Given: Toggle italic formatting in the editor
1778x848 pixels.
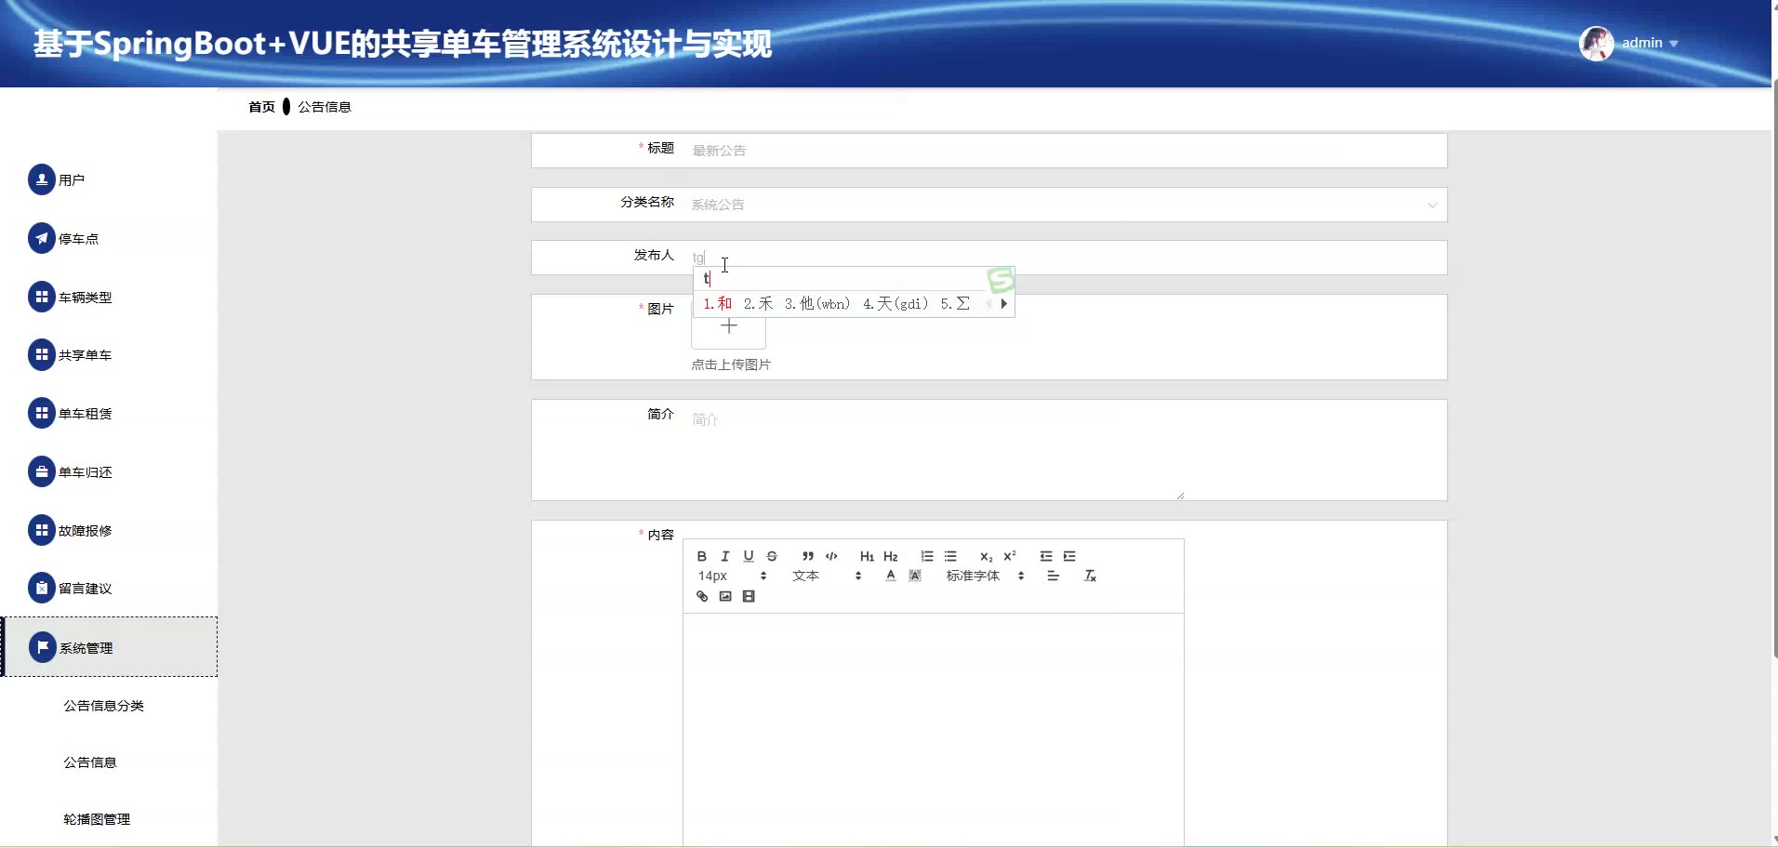Looking at the screenshot, I should point(725,556).
